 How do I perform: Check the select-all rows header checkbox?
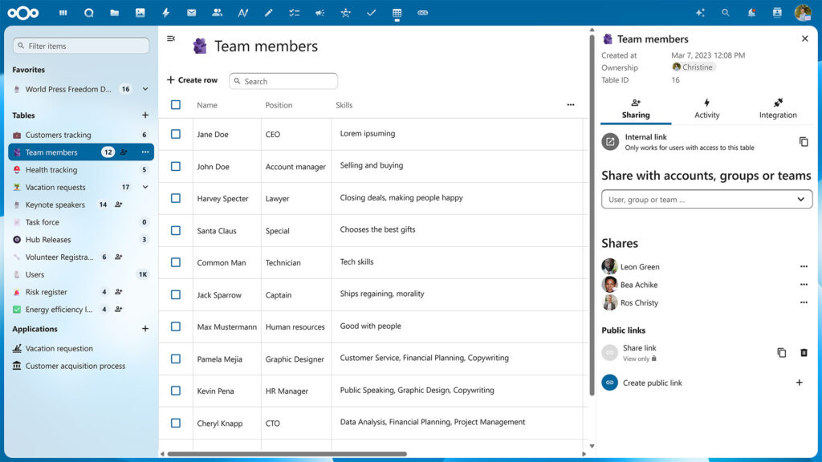[x=176, y=105]
